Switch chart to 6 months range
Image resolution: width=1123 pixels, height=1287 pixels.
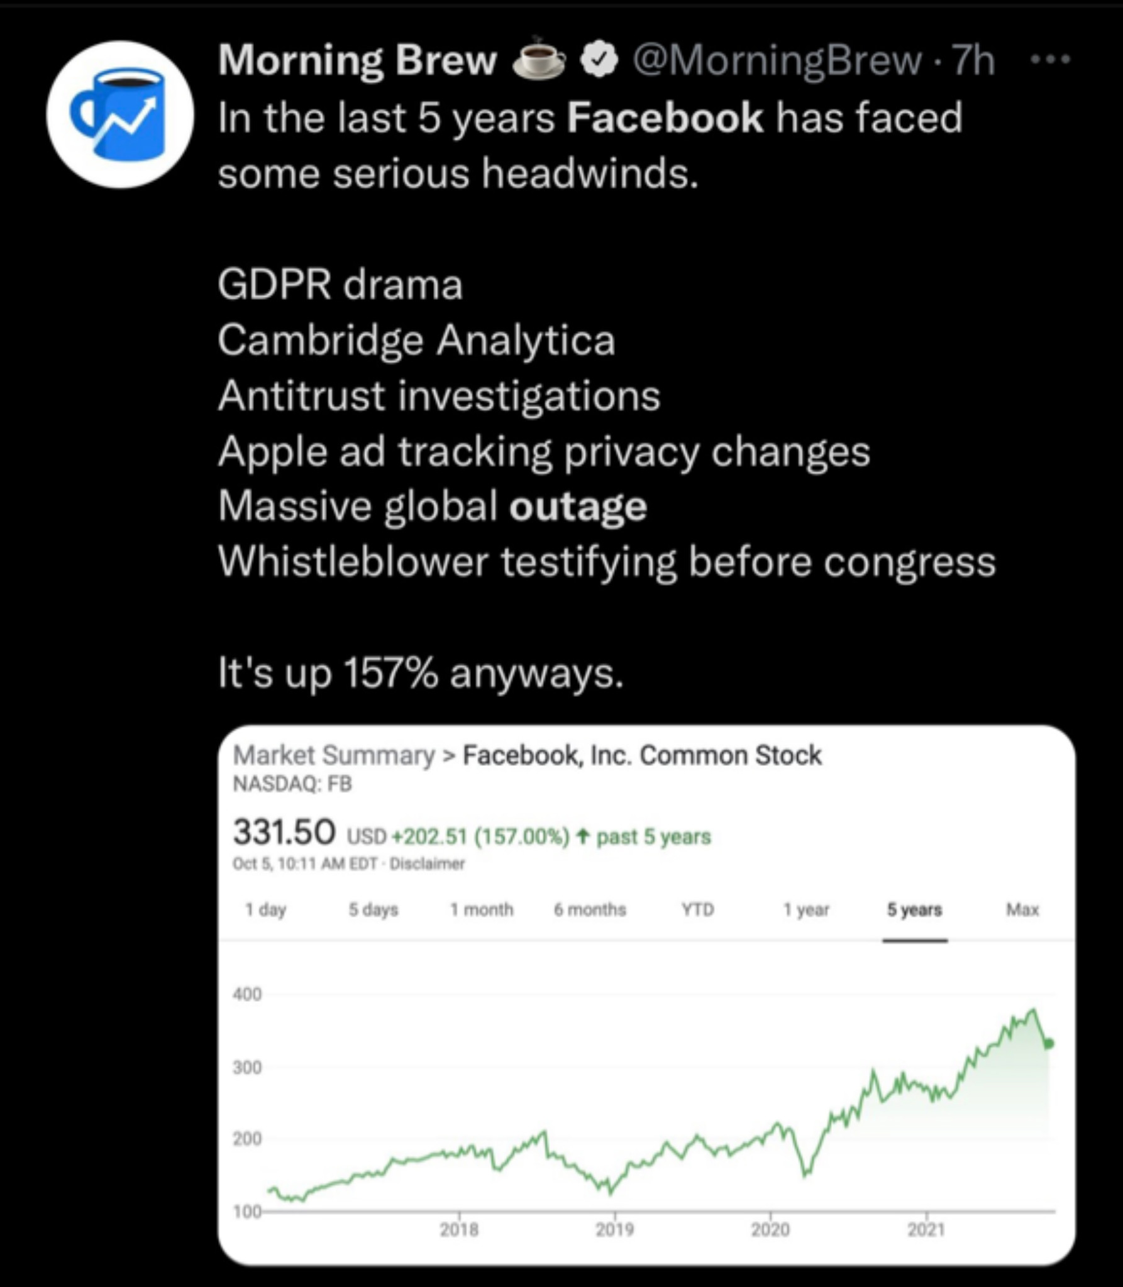coord(590,909)
